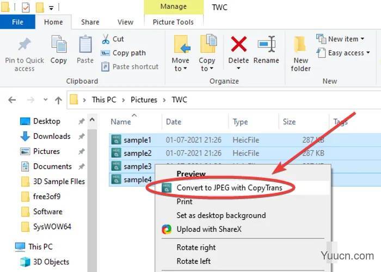Expand the Easy access dropdown arrow
Viewport: 381px width, 272px height.
pyautogui.click(x=368, y=53)
